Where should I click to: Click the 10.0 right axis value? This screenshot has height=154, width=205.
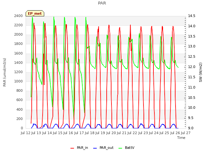tap(192, 108)
